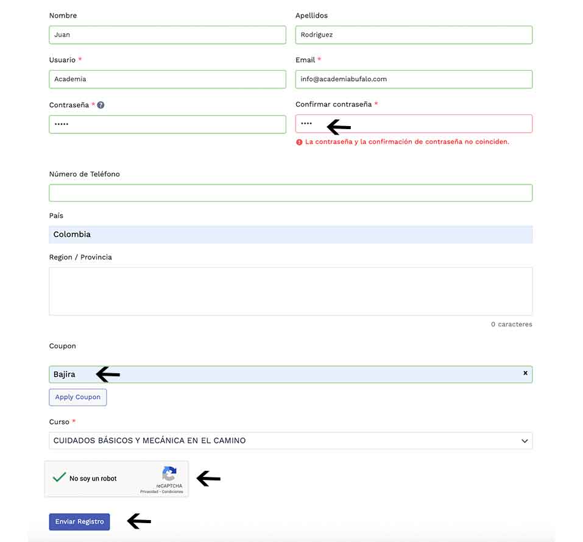Focus the Nombre field containing Juan
The height and width of the screenshot is (542, 583).
point(168,35)
